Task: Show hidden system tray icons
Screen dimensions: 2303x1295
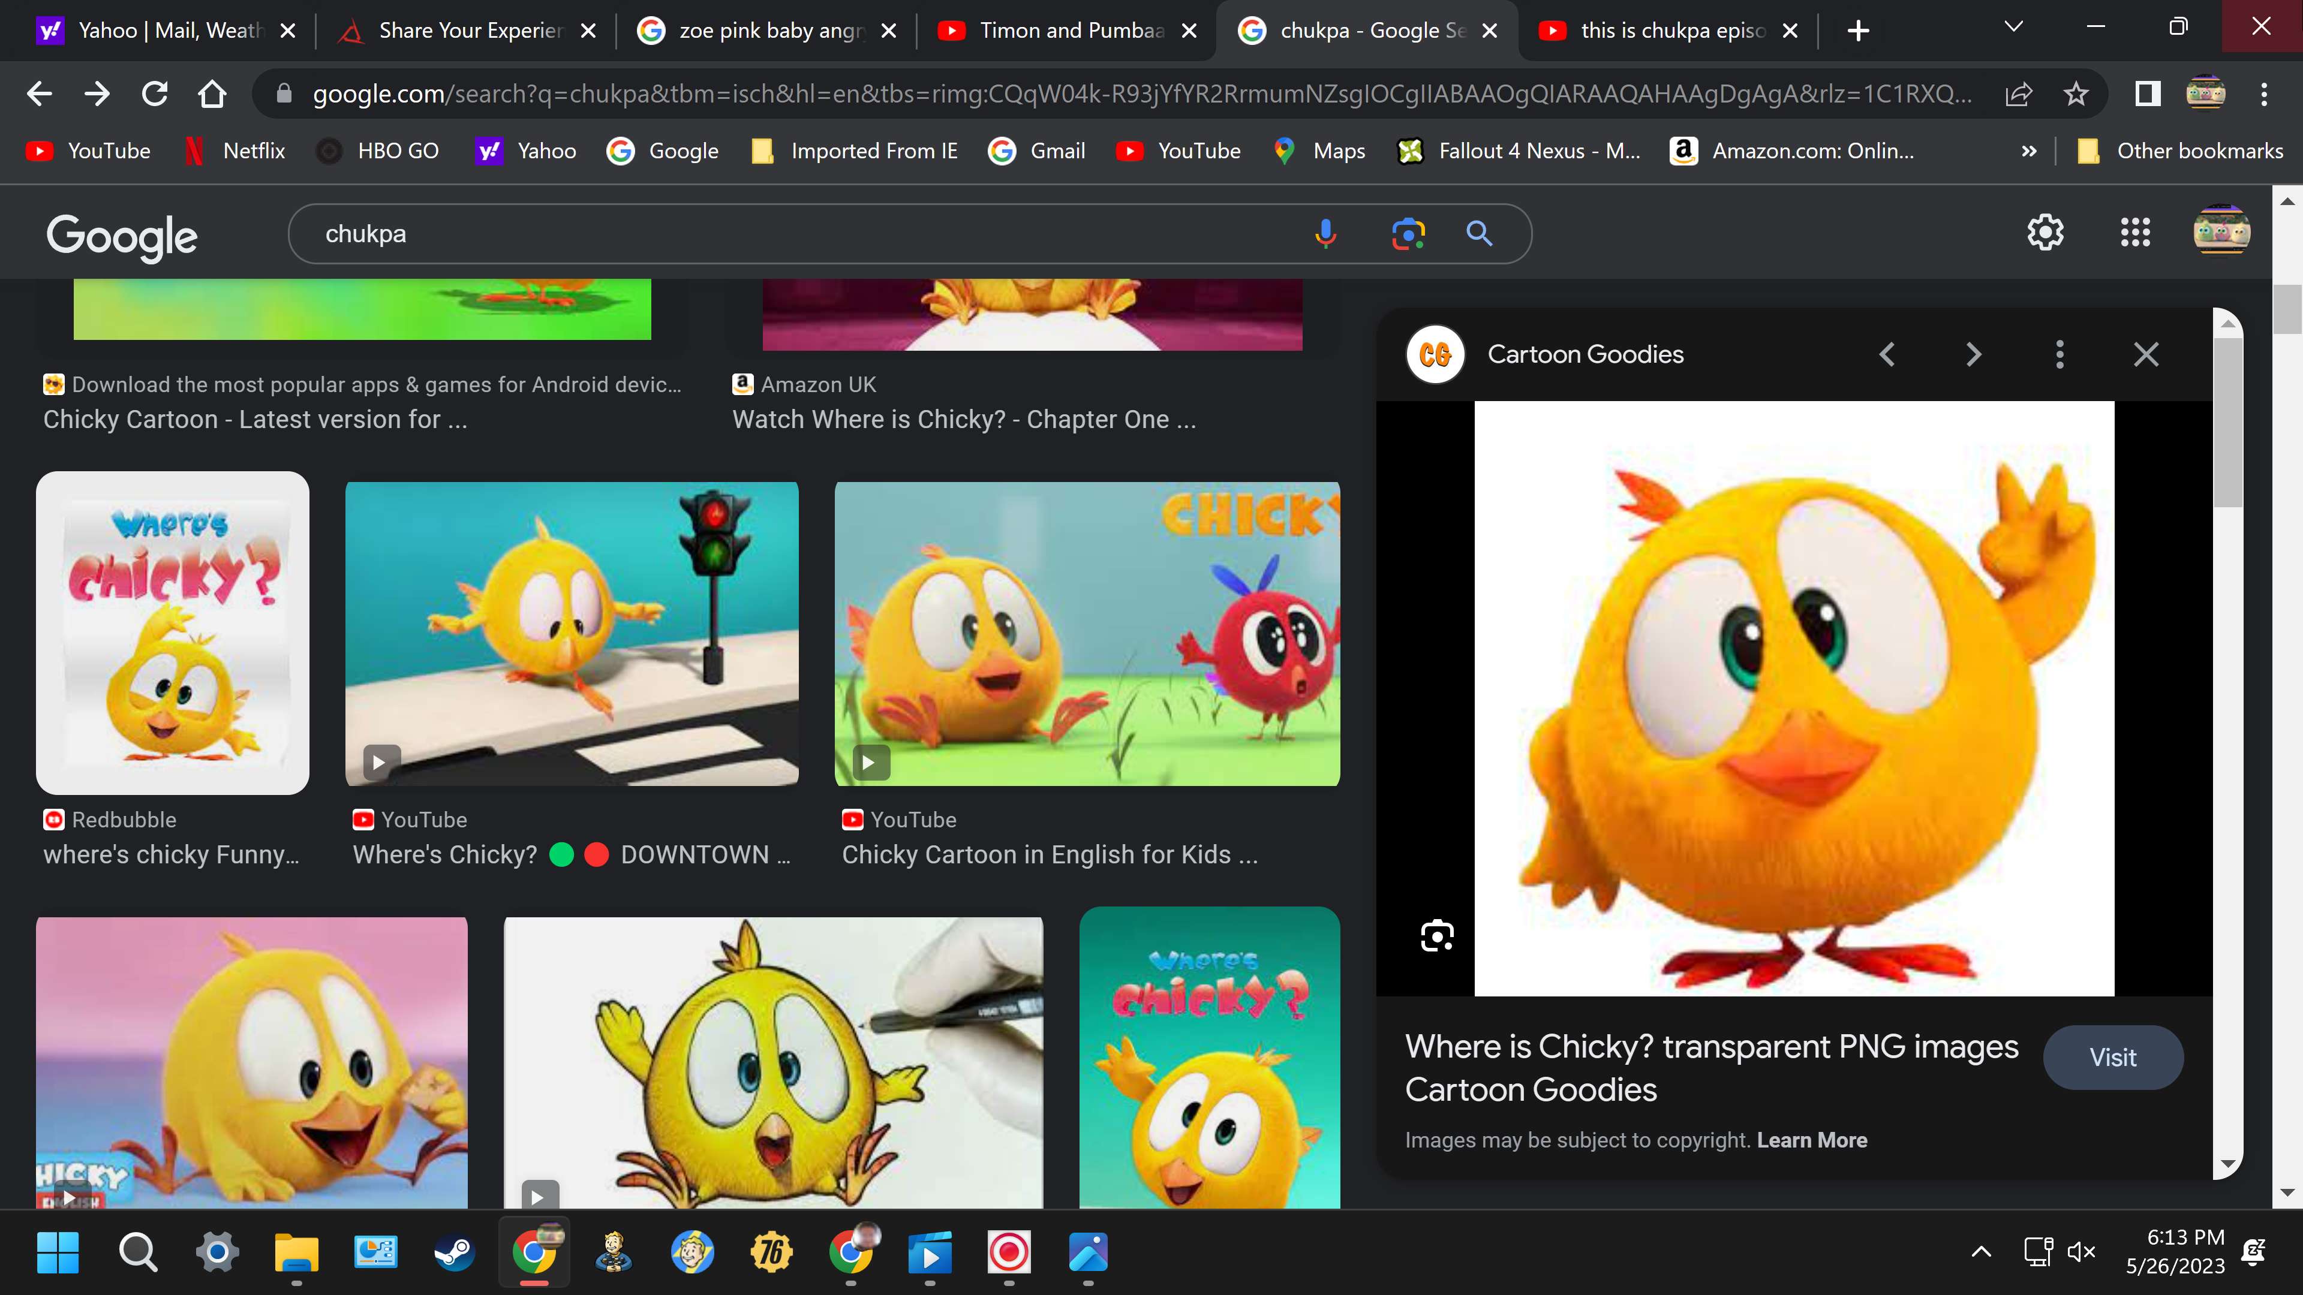Action: [1981, 1251]
